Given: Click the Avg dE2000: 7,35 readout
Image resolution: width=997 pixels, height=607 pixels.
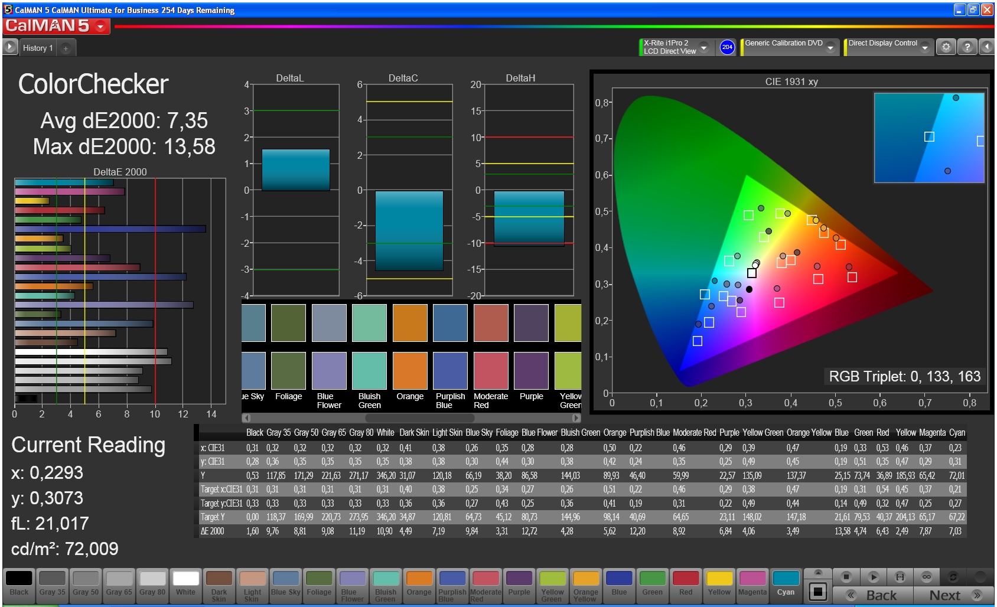Looking at the screenshot, I should click(x=124, y=120).
